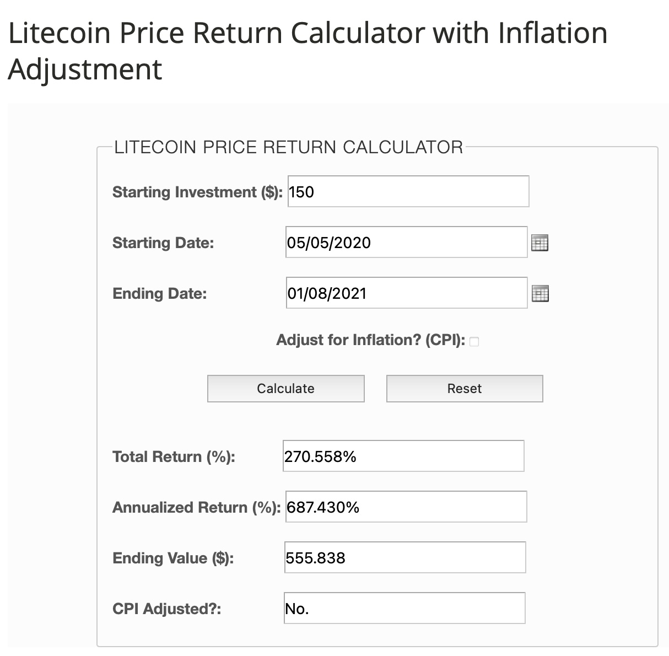Click the Starting Investment input field
The height and width of the screenshot is (656, 669).
point(408,192)
